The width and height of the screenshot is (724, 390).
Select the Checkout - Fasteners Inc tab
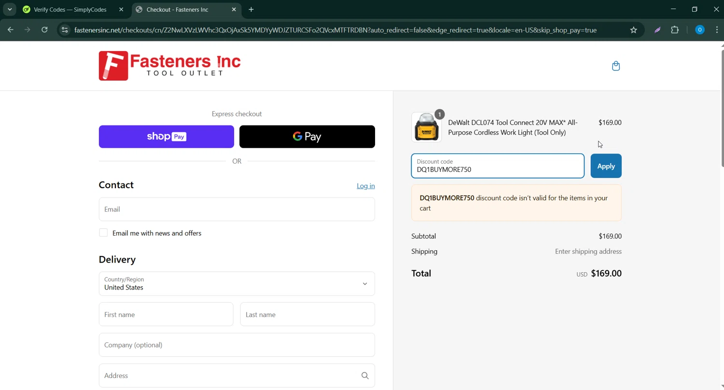click(186, 10)
